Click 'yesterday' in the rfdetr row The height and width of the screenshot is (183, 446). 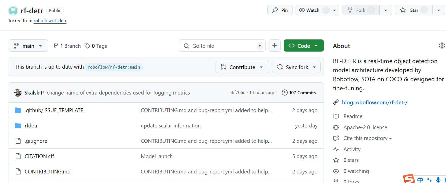(x=306, y=126)
